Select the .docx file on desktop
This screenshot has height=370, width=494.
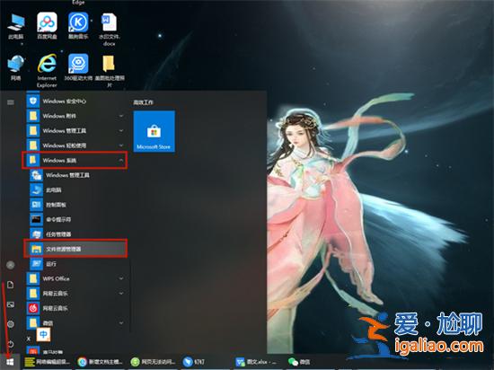pyautogui.click(x=109, y=30)
